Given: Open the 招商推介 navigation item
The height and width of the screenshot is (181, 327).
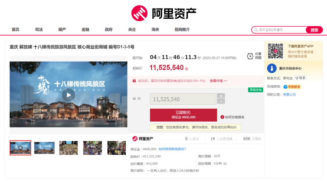Looking at the screenshot, I should 182,30.
